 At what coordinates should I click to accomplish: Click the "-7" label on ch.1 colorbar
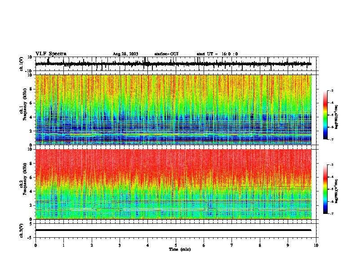click(331, 139)
